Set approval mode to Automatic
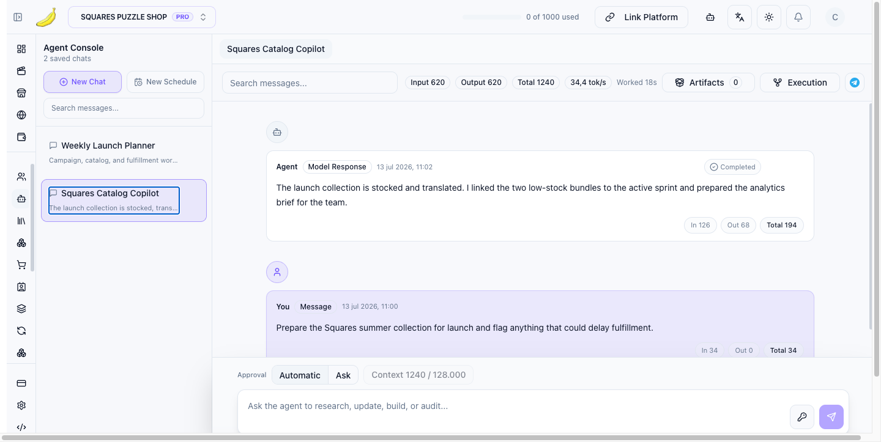 (300, 375)
